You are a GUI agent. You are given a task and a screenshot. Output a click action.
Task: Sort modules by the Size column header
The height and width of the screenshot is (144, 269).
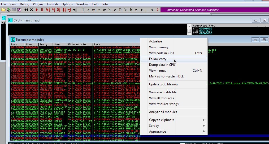(32, 44)
